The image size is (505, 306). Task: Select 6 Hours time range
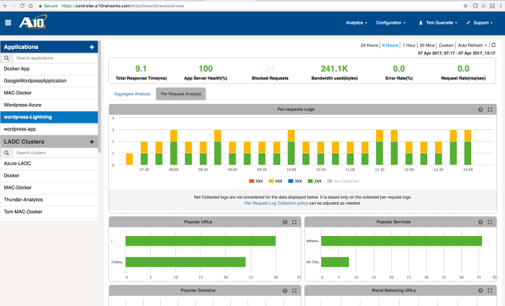click(390, 45)
